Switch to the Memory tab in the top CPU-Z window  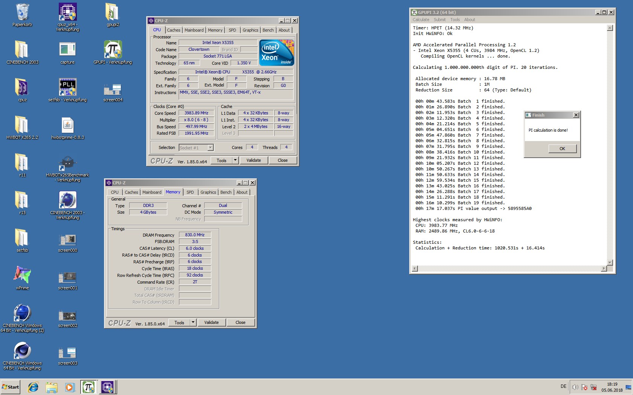coord(215,30)
